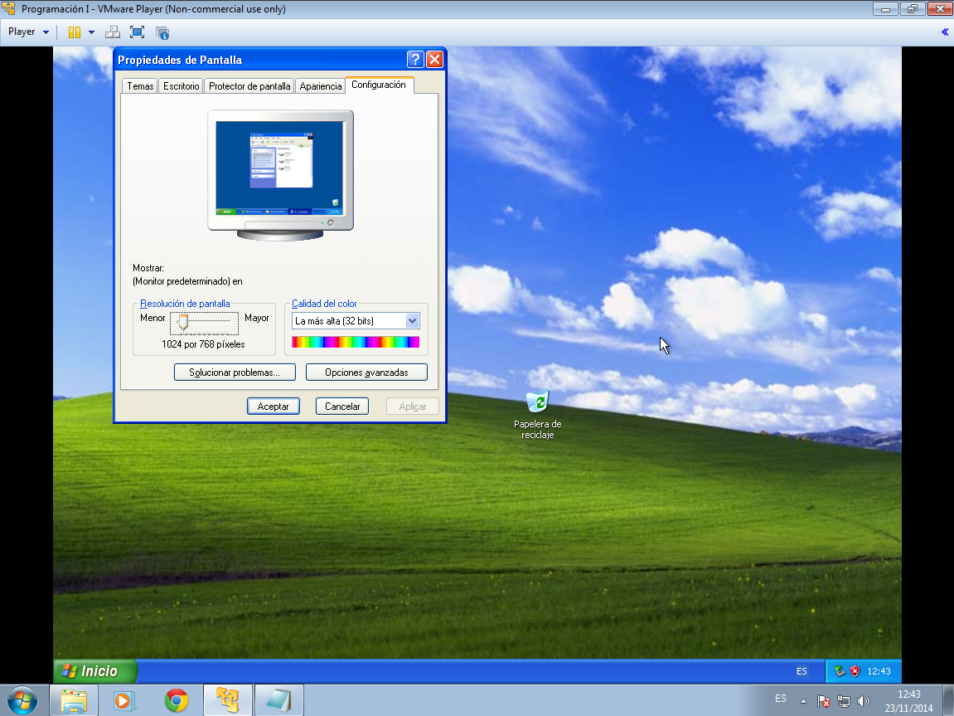Click the Cancelar button
Screen dimensions: 954x716
[x=342, y=406]
